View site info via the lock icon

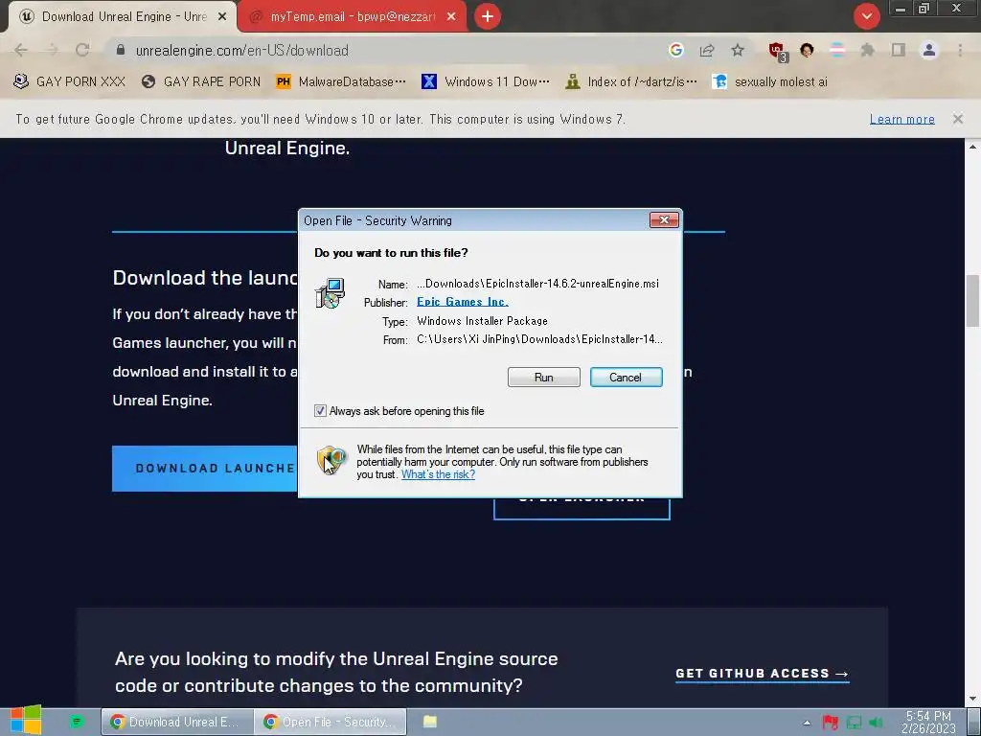(121, 50)
